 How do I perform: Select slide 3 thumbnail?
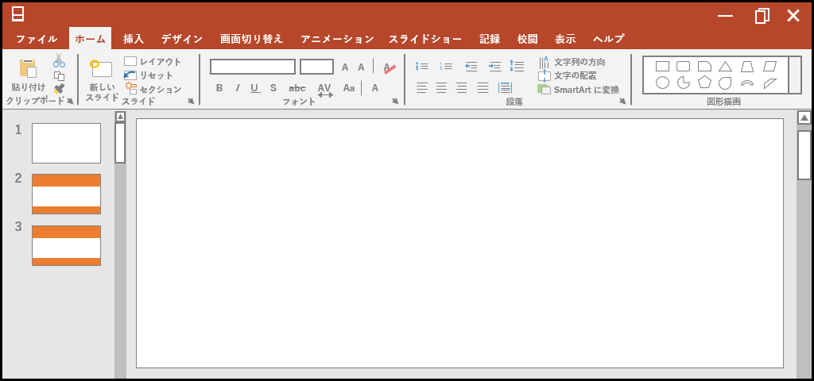(67, 245)
